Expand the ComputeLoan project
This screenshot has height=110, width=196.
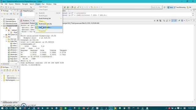(x=2, y=19)
